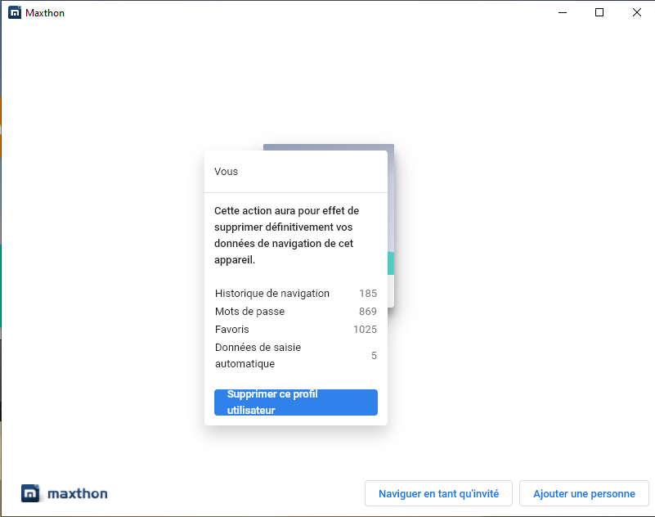Click the Maxthon icon in title bar
The image size is (655, 517).
click(15, 12)
